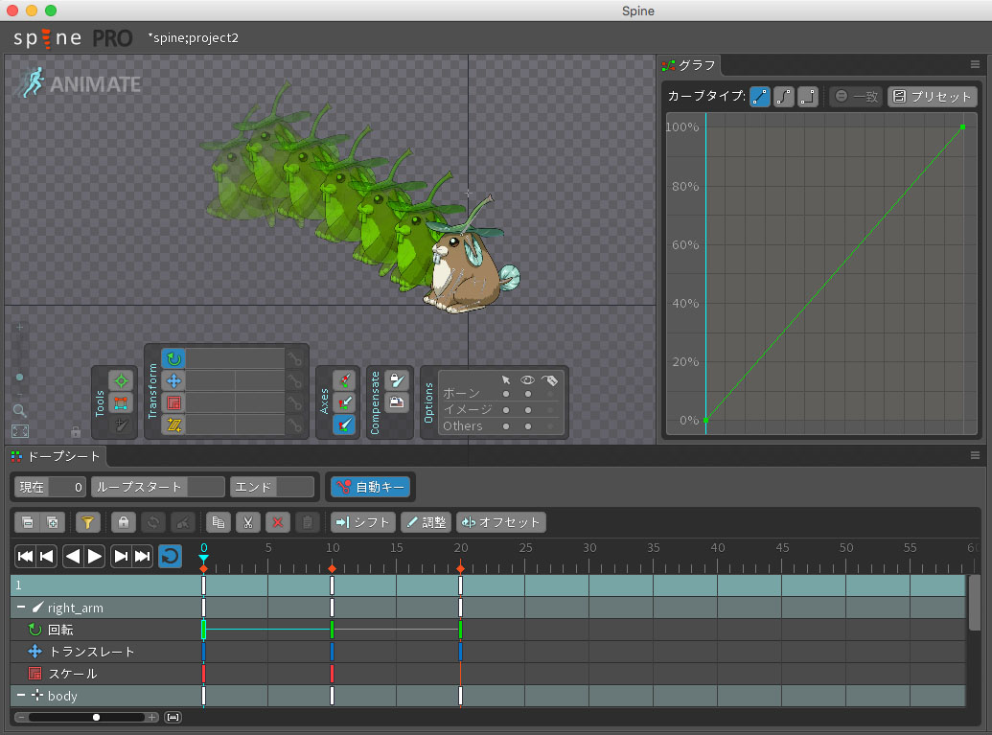Collapse all dopesheet rows
Viewport: 992px width, 735px height.
point(27,522)
